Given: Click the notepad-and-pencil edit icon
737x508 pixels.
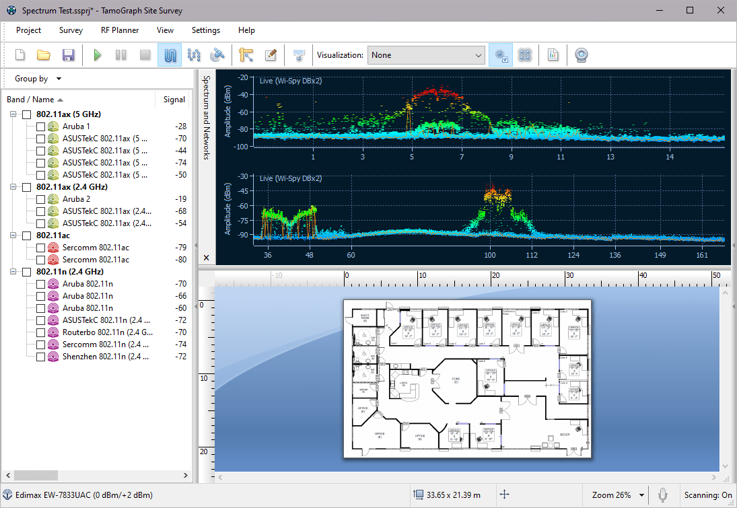Looking at the screenshot, I should [x=271, y=55].
